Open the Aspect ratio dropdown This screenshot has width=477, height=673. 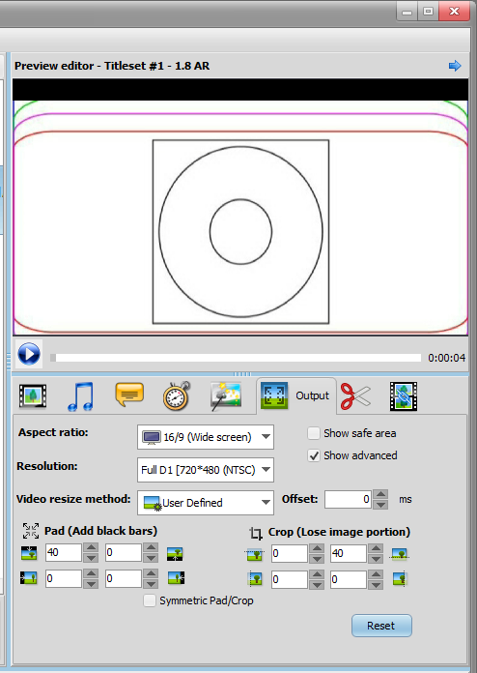tap(206, 437)
